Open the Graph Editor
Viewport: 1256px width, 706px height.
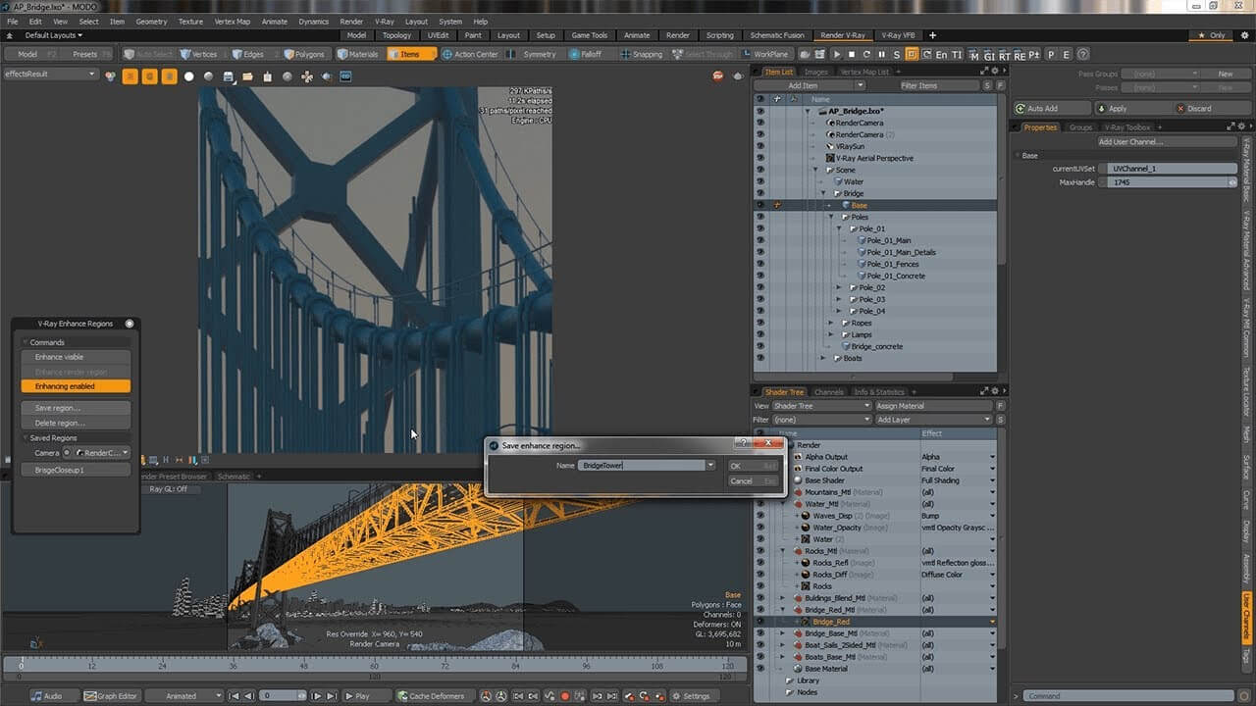pos(111,696)
